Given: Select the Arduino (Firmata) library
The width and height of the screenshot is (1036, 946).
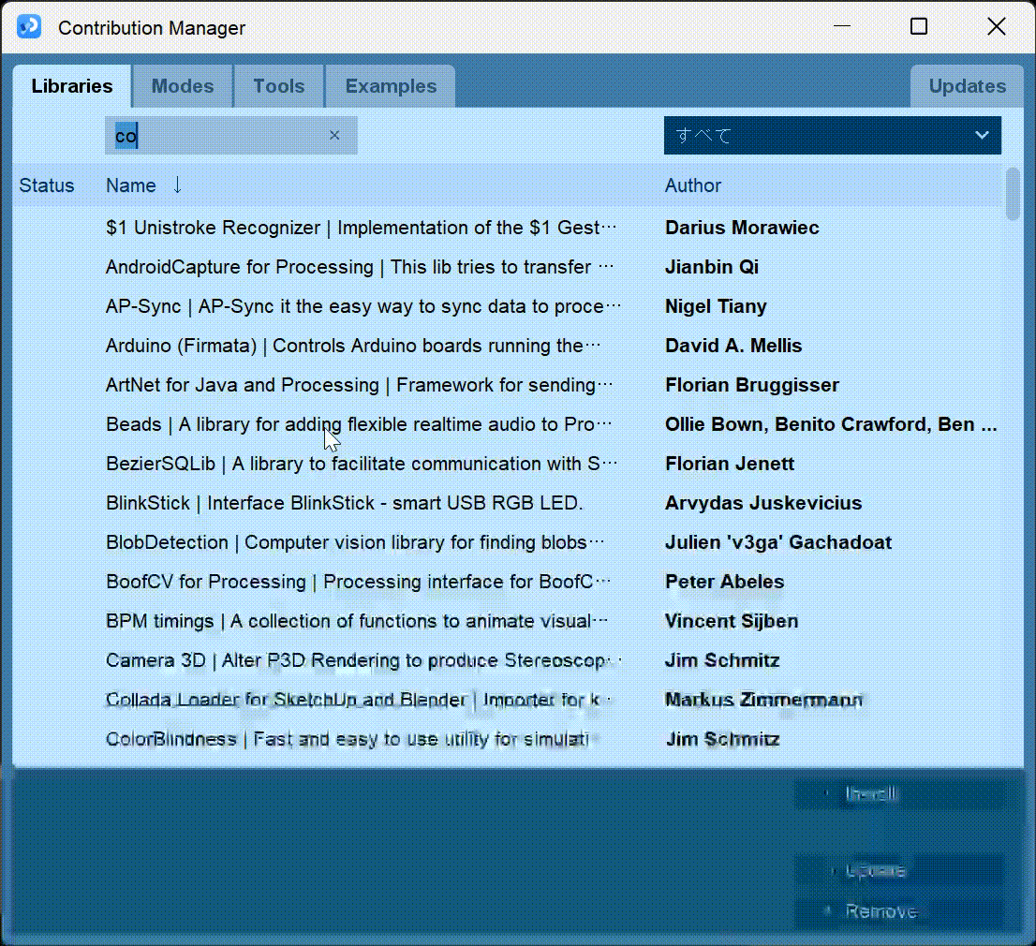Looking at the screenshot, I should [x=508, y=346].
